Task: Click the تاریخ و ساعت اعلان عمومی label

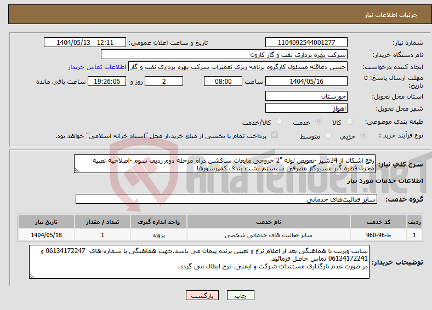Action: pyautogui.click(x=168, y=43)
